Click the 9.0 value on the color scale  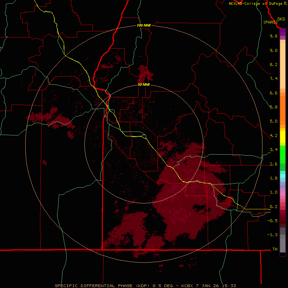pos(274,50)
